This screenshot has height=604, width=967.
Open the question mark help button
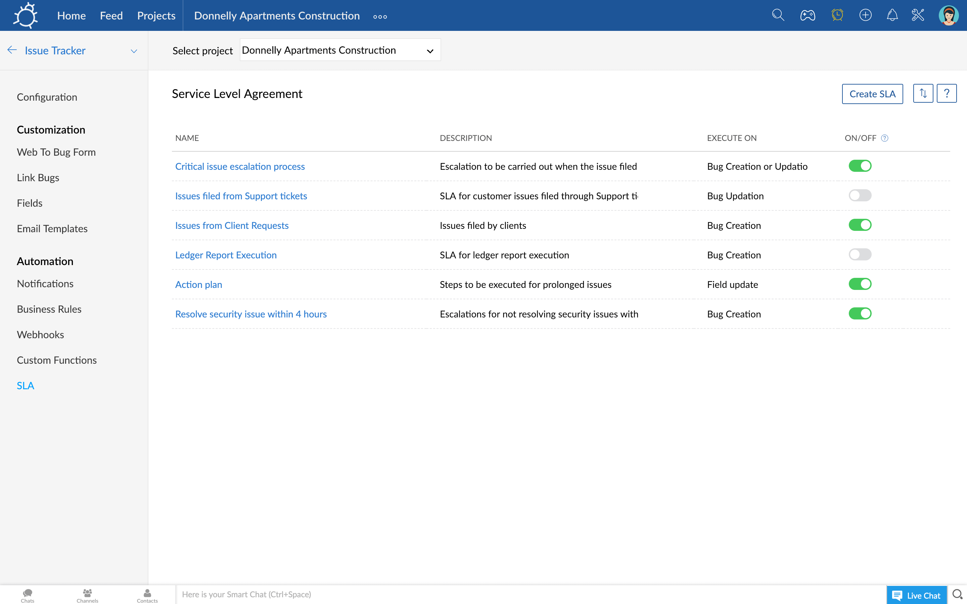[946, 94]
